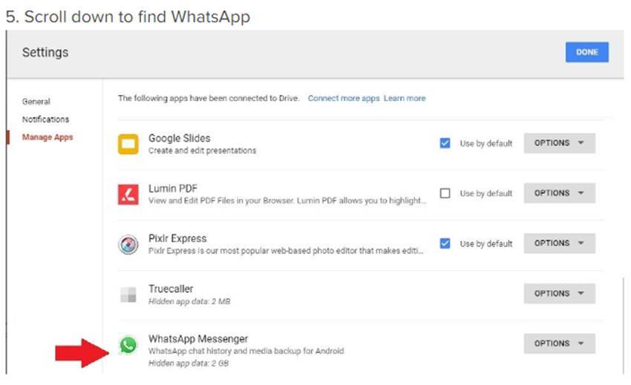The height and width of the screenshot is (385, 631).
Task: Uncheck Use by default for Pixlr Express
Action: point(445,243)
